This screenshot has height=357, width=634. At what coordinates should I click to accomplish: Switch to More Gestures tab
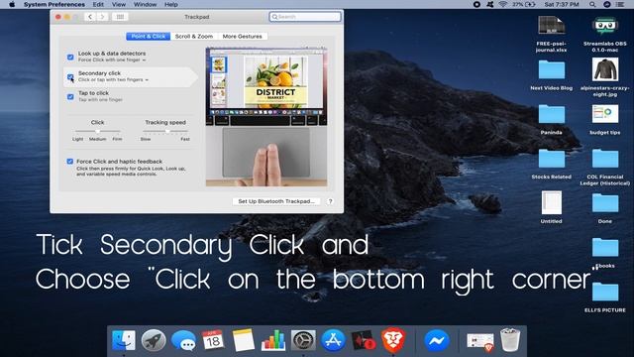[242, 37]
